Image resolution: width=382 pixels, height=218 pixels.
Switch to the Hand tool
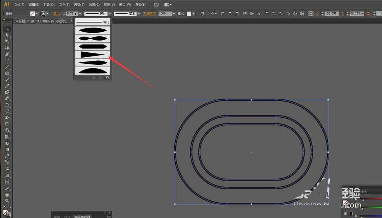point(7,194)
